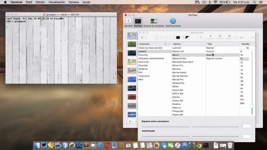Open the Ayuda menu
This screenshot has height=150, width=267.
tap(86, 2)
